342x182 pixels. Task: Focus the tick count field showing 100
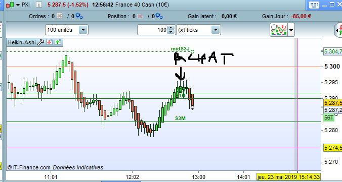coord(152,30)
